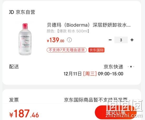Open the 京东自营 store header

tap(22, 12)
